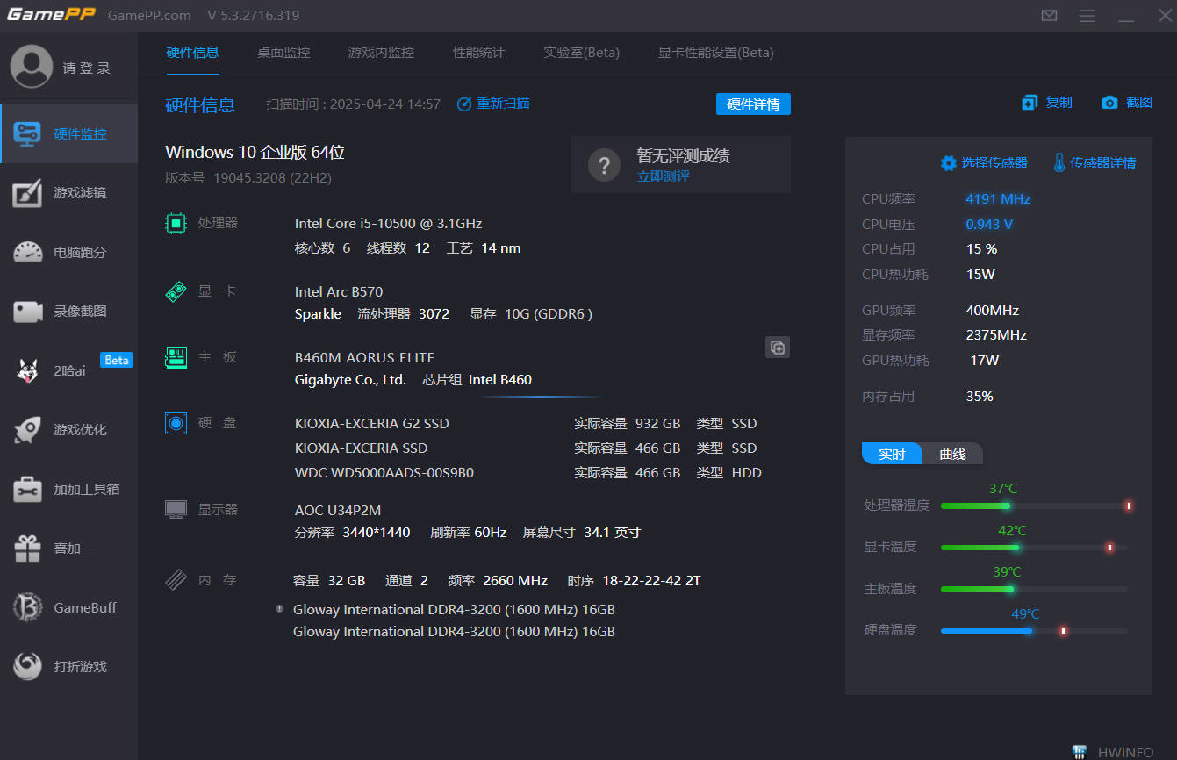Screen dimensions: 1177x760
Task: Open the hamburger menu in title bar
Action: [x=1087, y=16]
